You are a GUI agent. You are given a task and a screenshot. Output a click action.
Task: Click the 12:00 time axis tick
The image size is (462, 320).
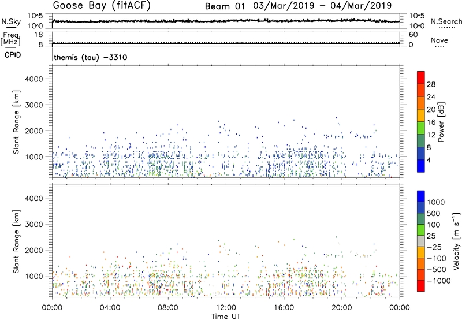(226, 308)
